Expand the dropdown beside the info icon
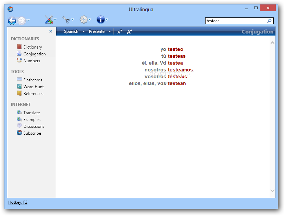This screenshot has width=285, height=216. [107, 19]
